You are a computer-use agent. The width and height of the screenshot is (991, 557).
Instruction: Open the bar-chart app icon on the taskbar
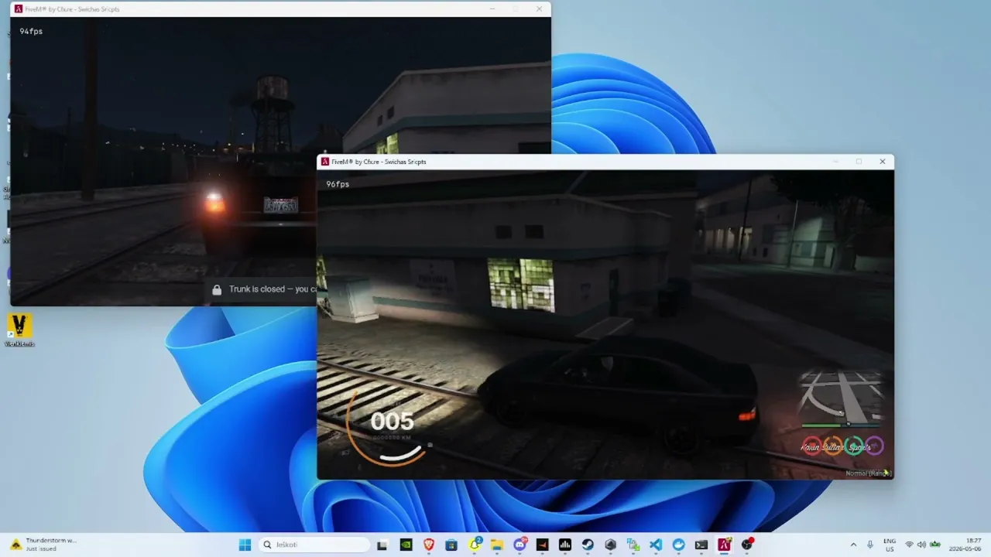pyautogui.click(x=565, y=545)
